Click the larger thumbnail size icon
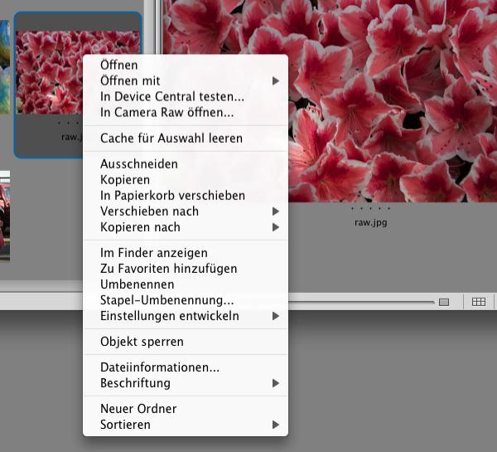497x452 pixels. pyautogui.click(x=444, y=302)
